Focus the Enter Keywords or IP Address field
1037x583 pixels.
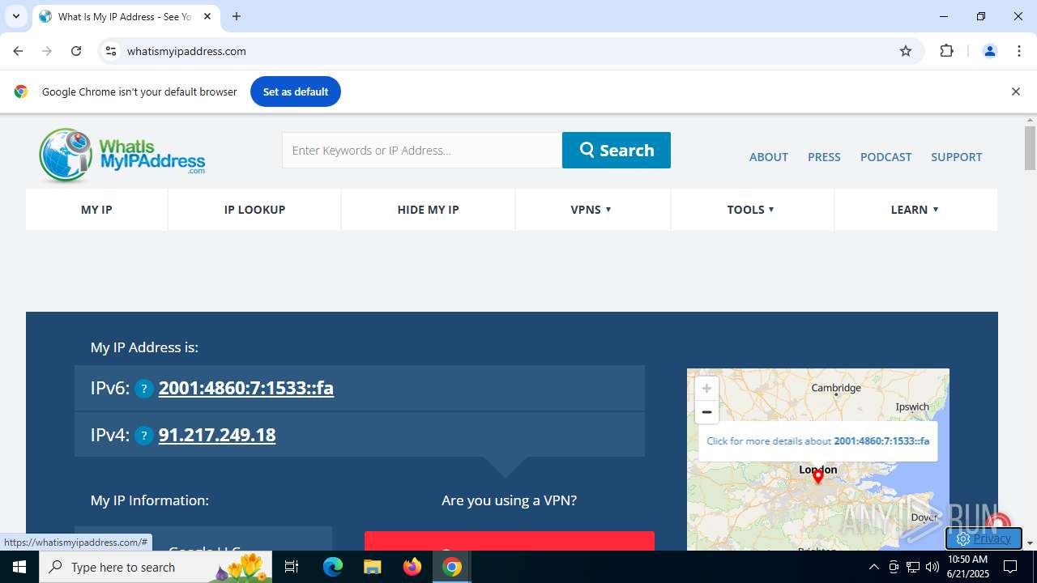click(422, 150)
